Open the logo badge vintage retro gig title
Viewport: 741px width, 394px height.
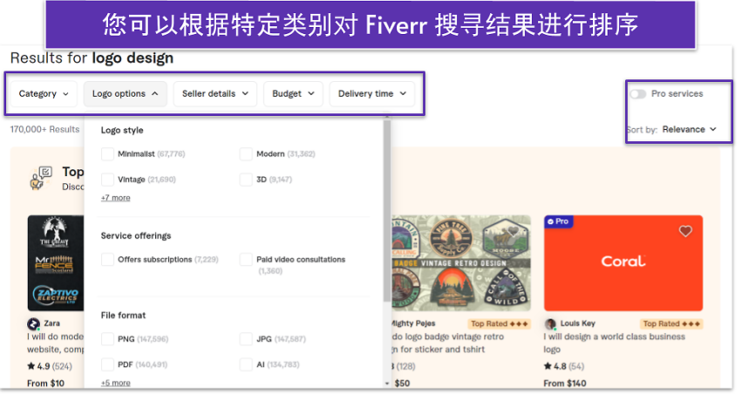point(447,343)
